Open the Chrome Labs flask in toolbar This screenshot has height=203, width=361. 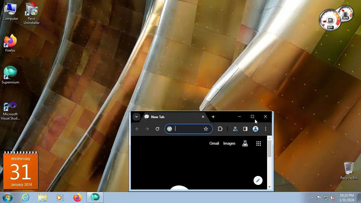(x=235, y=129)
